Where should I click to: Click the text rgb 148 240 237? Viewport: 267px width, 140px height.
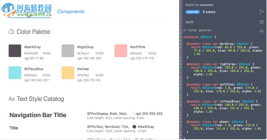coord(36,80)
